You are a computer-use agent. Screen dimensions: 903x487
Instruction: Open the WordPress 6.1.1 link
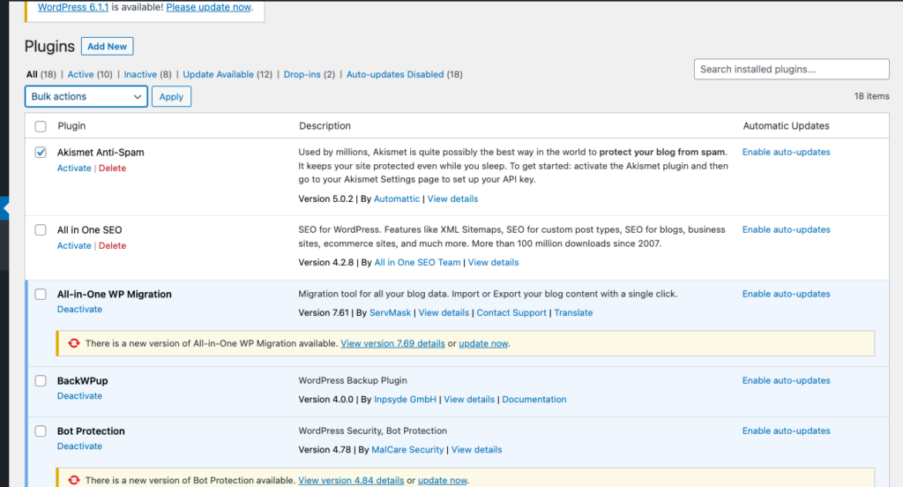coord(73,7)
